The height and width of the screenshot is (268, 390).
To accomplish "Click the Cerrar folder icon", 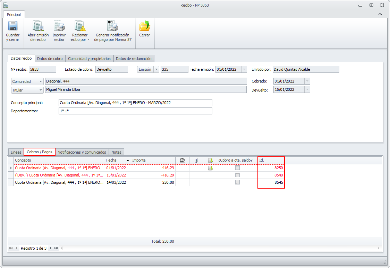I will [x=144, y=27].
